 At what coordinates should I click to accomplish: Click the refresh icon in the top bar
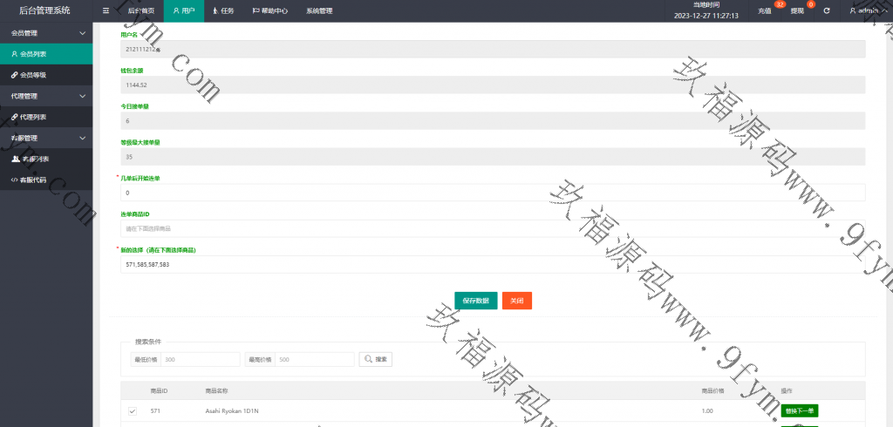(826, 11)
